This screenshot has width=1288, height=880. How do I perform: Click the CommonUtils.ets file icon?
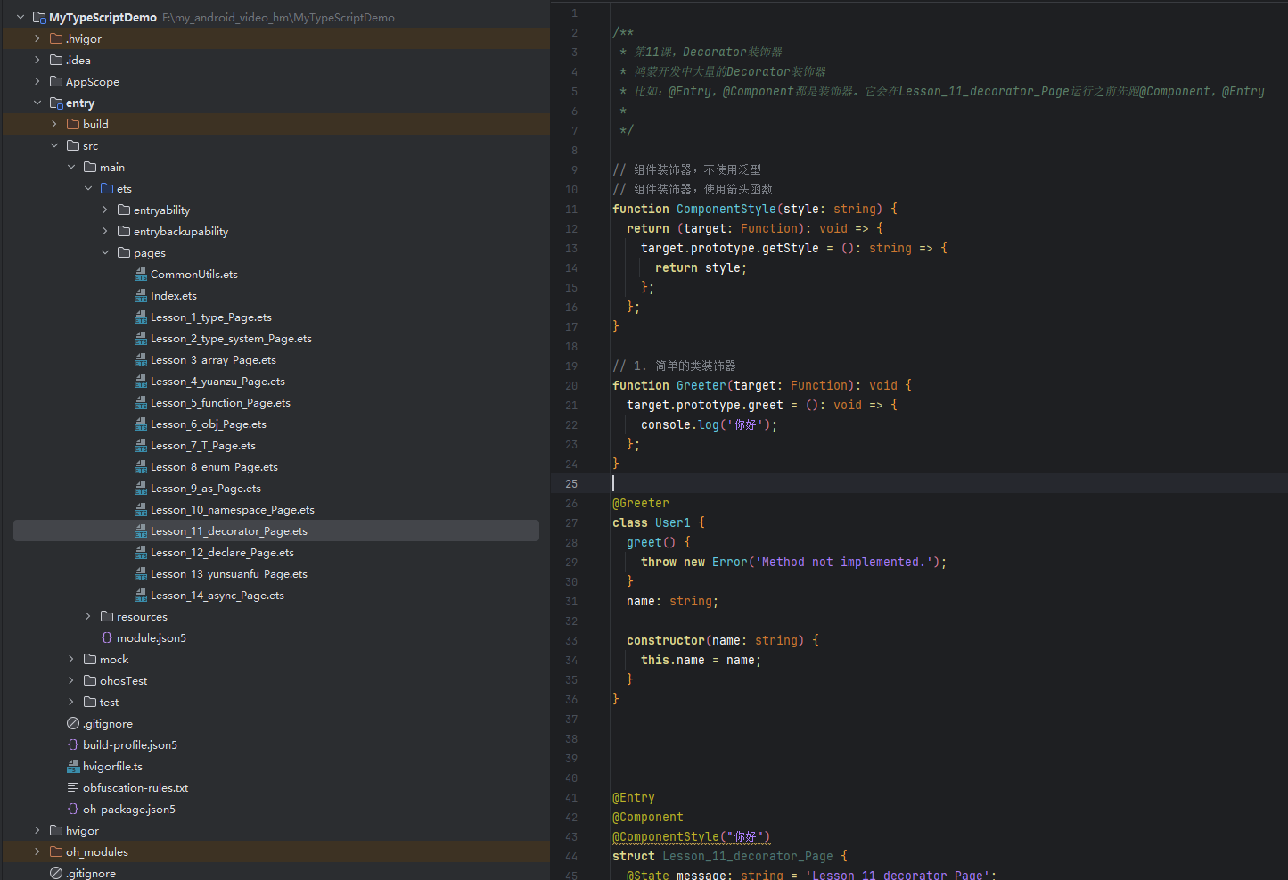point(141,274)
